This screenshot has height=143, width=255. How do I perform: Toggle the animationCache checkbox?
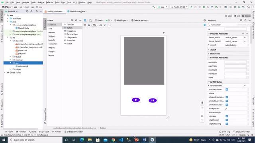pyautogui.click(x=227, y=105)
